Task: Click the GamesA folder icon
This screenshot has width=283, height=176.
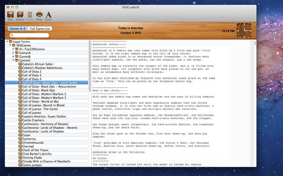Action: [17, 53]
